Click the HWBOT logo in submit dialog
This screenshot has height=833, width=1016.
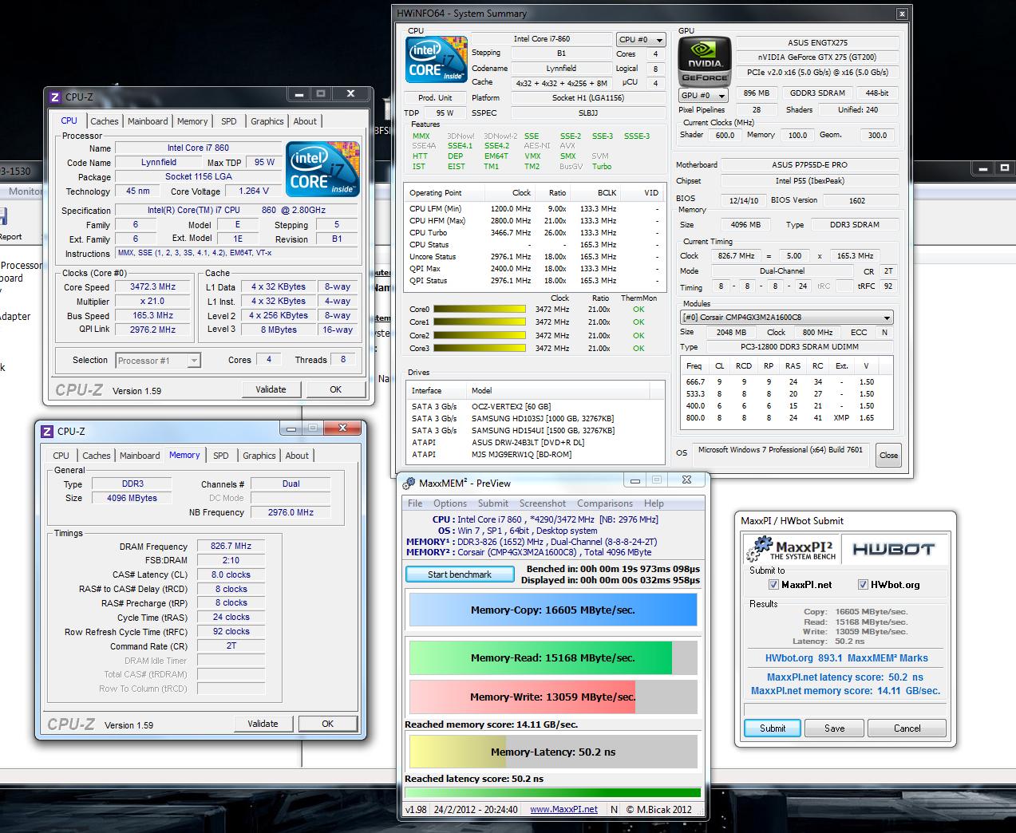click(x=892, y=549)
